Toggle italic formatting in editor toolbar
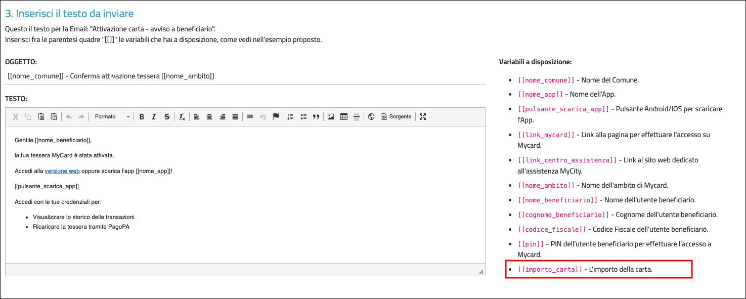The height and width of the screenshot is (299, 746). (x=154, y=117)
